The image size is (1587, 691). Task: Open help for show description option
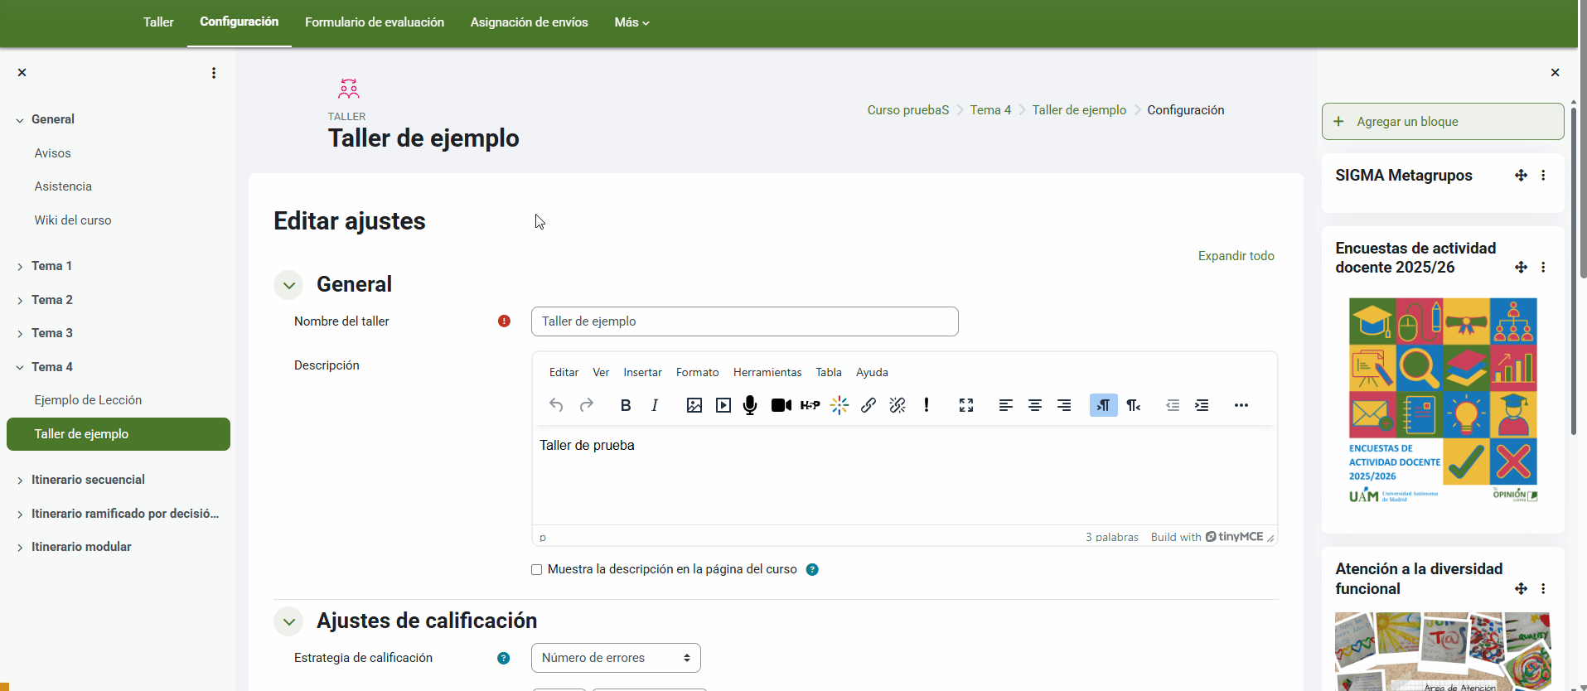pyautogui.click(x=812, y=569)
